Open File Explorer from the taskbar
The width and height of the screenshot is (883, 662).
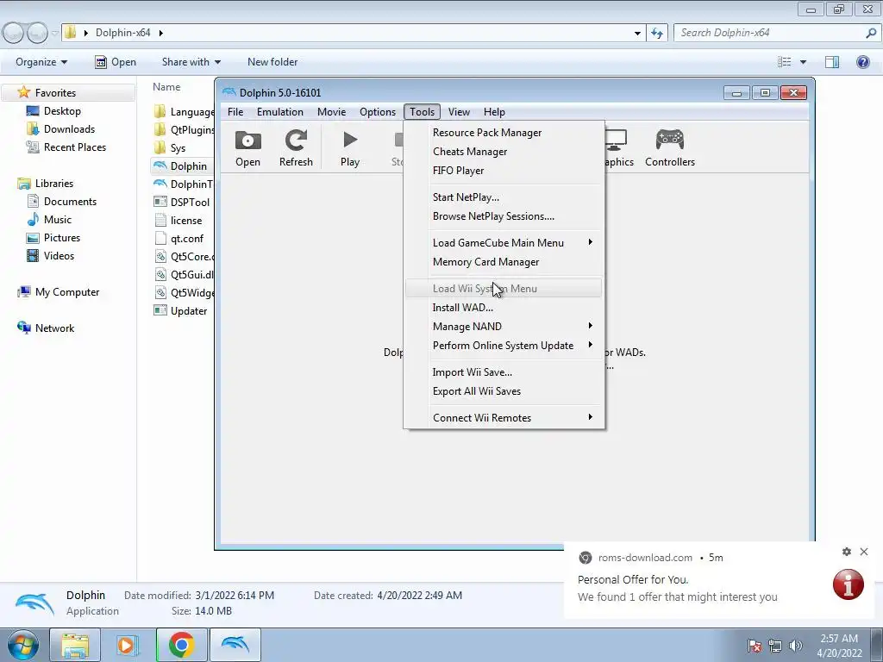[x=75, y=645]
